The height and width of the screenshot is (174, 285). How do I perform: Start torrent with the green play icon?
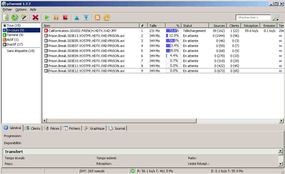pyautogui.click(x=47, y=17)
